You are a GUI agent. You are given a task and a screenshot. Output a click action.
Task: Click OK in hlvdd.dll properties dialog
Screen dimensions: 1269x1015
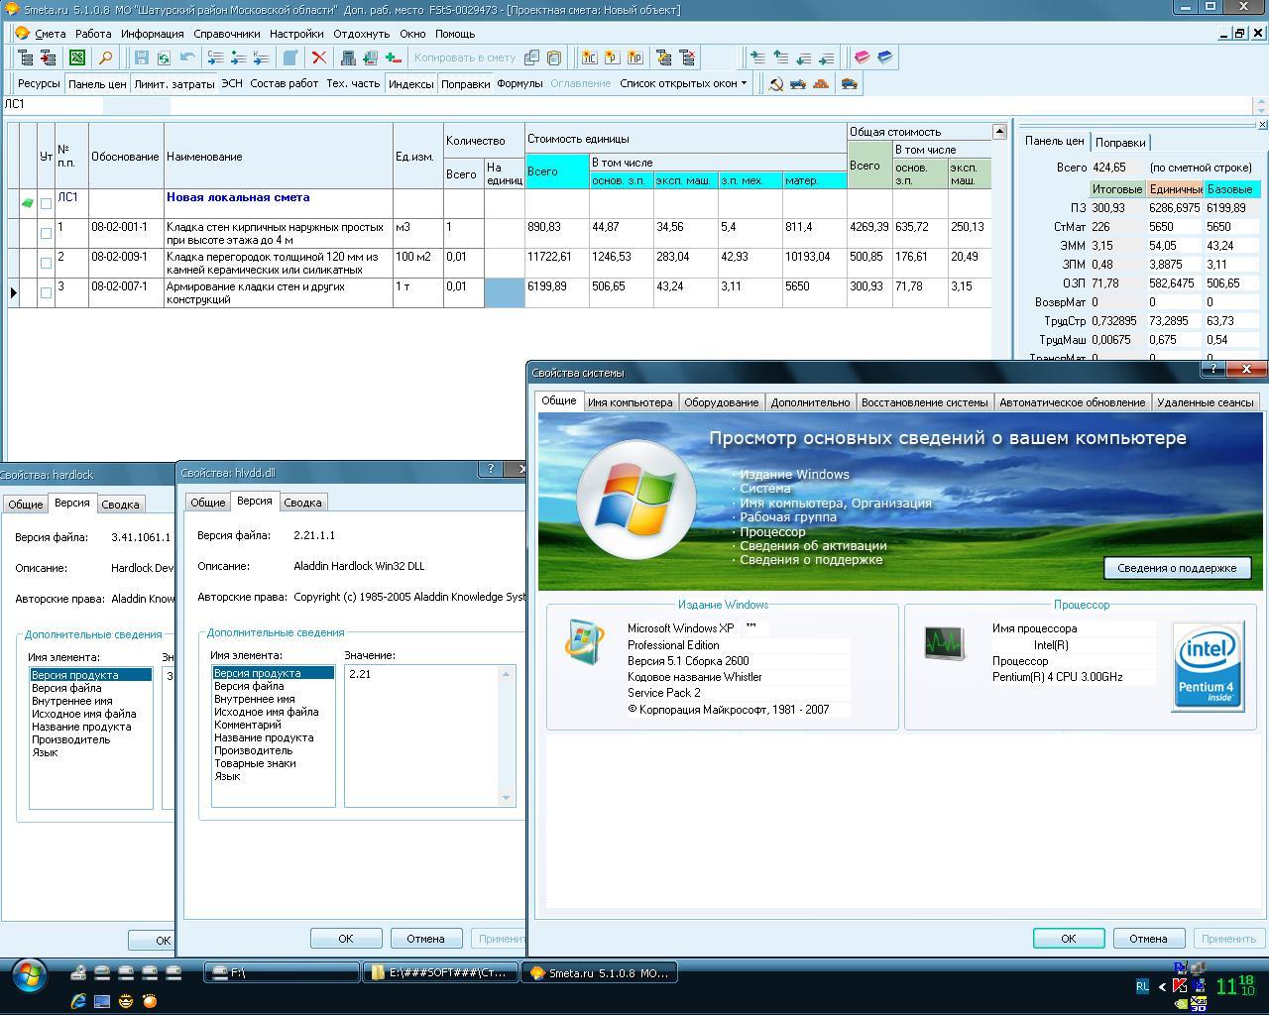[x=345, y=939]
